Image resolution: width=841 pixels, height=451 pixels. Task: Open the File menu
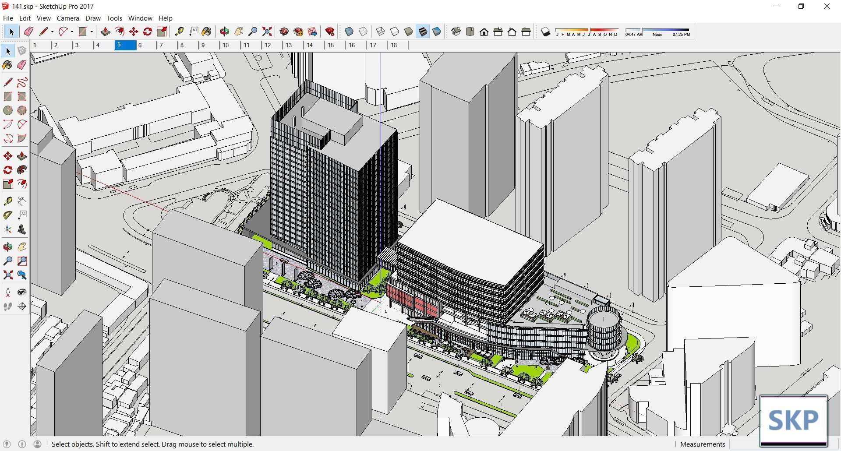point(8,18)
